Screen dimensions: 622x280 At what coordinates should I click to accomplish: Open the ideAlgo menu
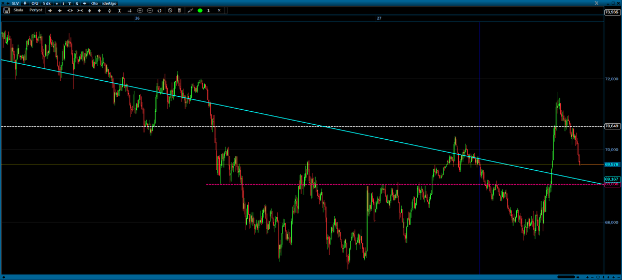(109, 3)
